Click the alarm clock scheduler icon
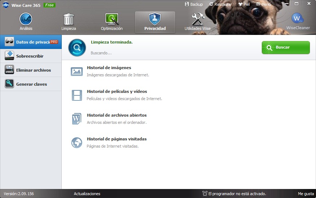Screen dimensions: 316x198 point(205,194)
